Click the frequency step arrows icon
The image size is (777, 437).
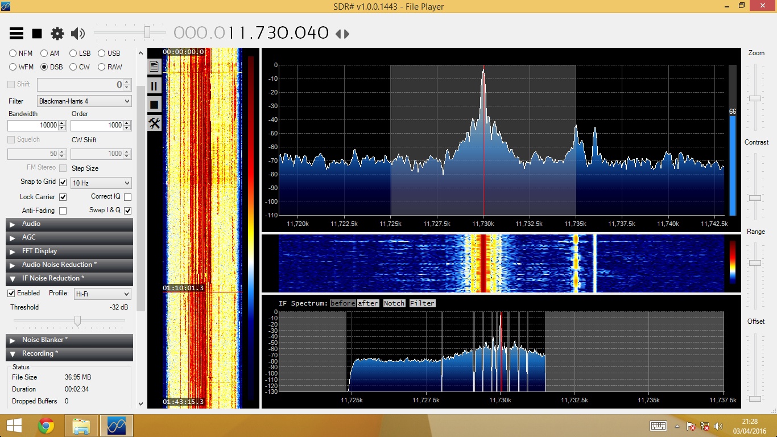coord(342,34)
